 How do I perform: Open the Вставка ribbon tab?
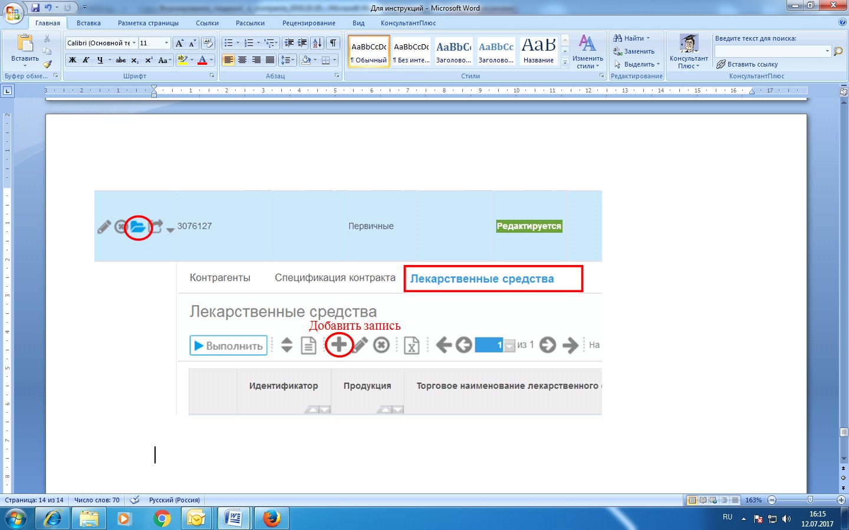[88, 23]
